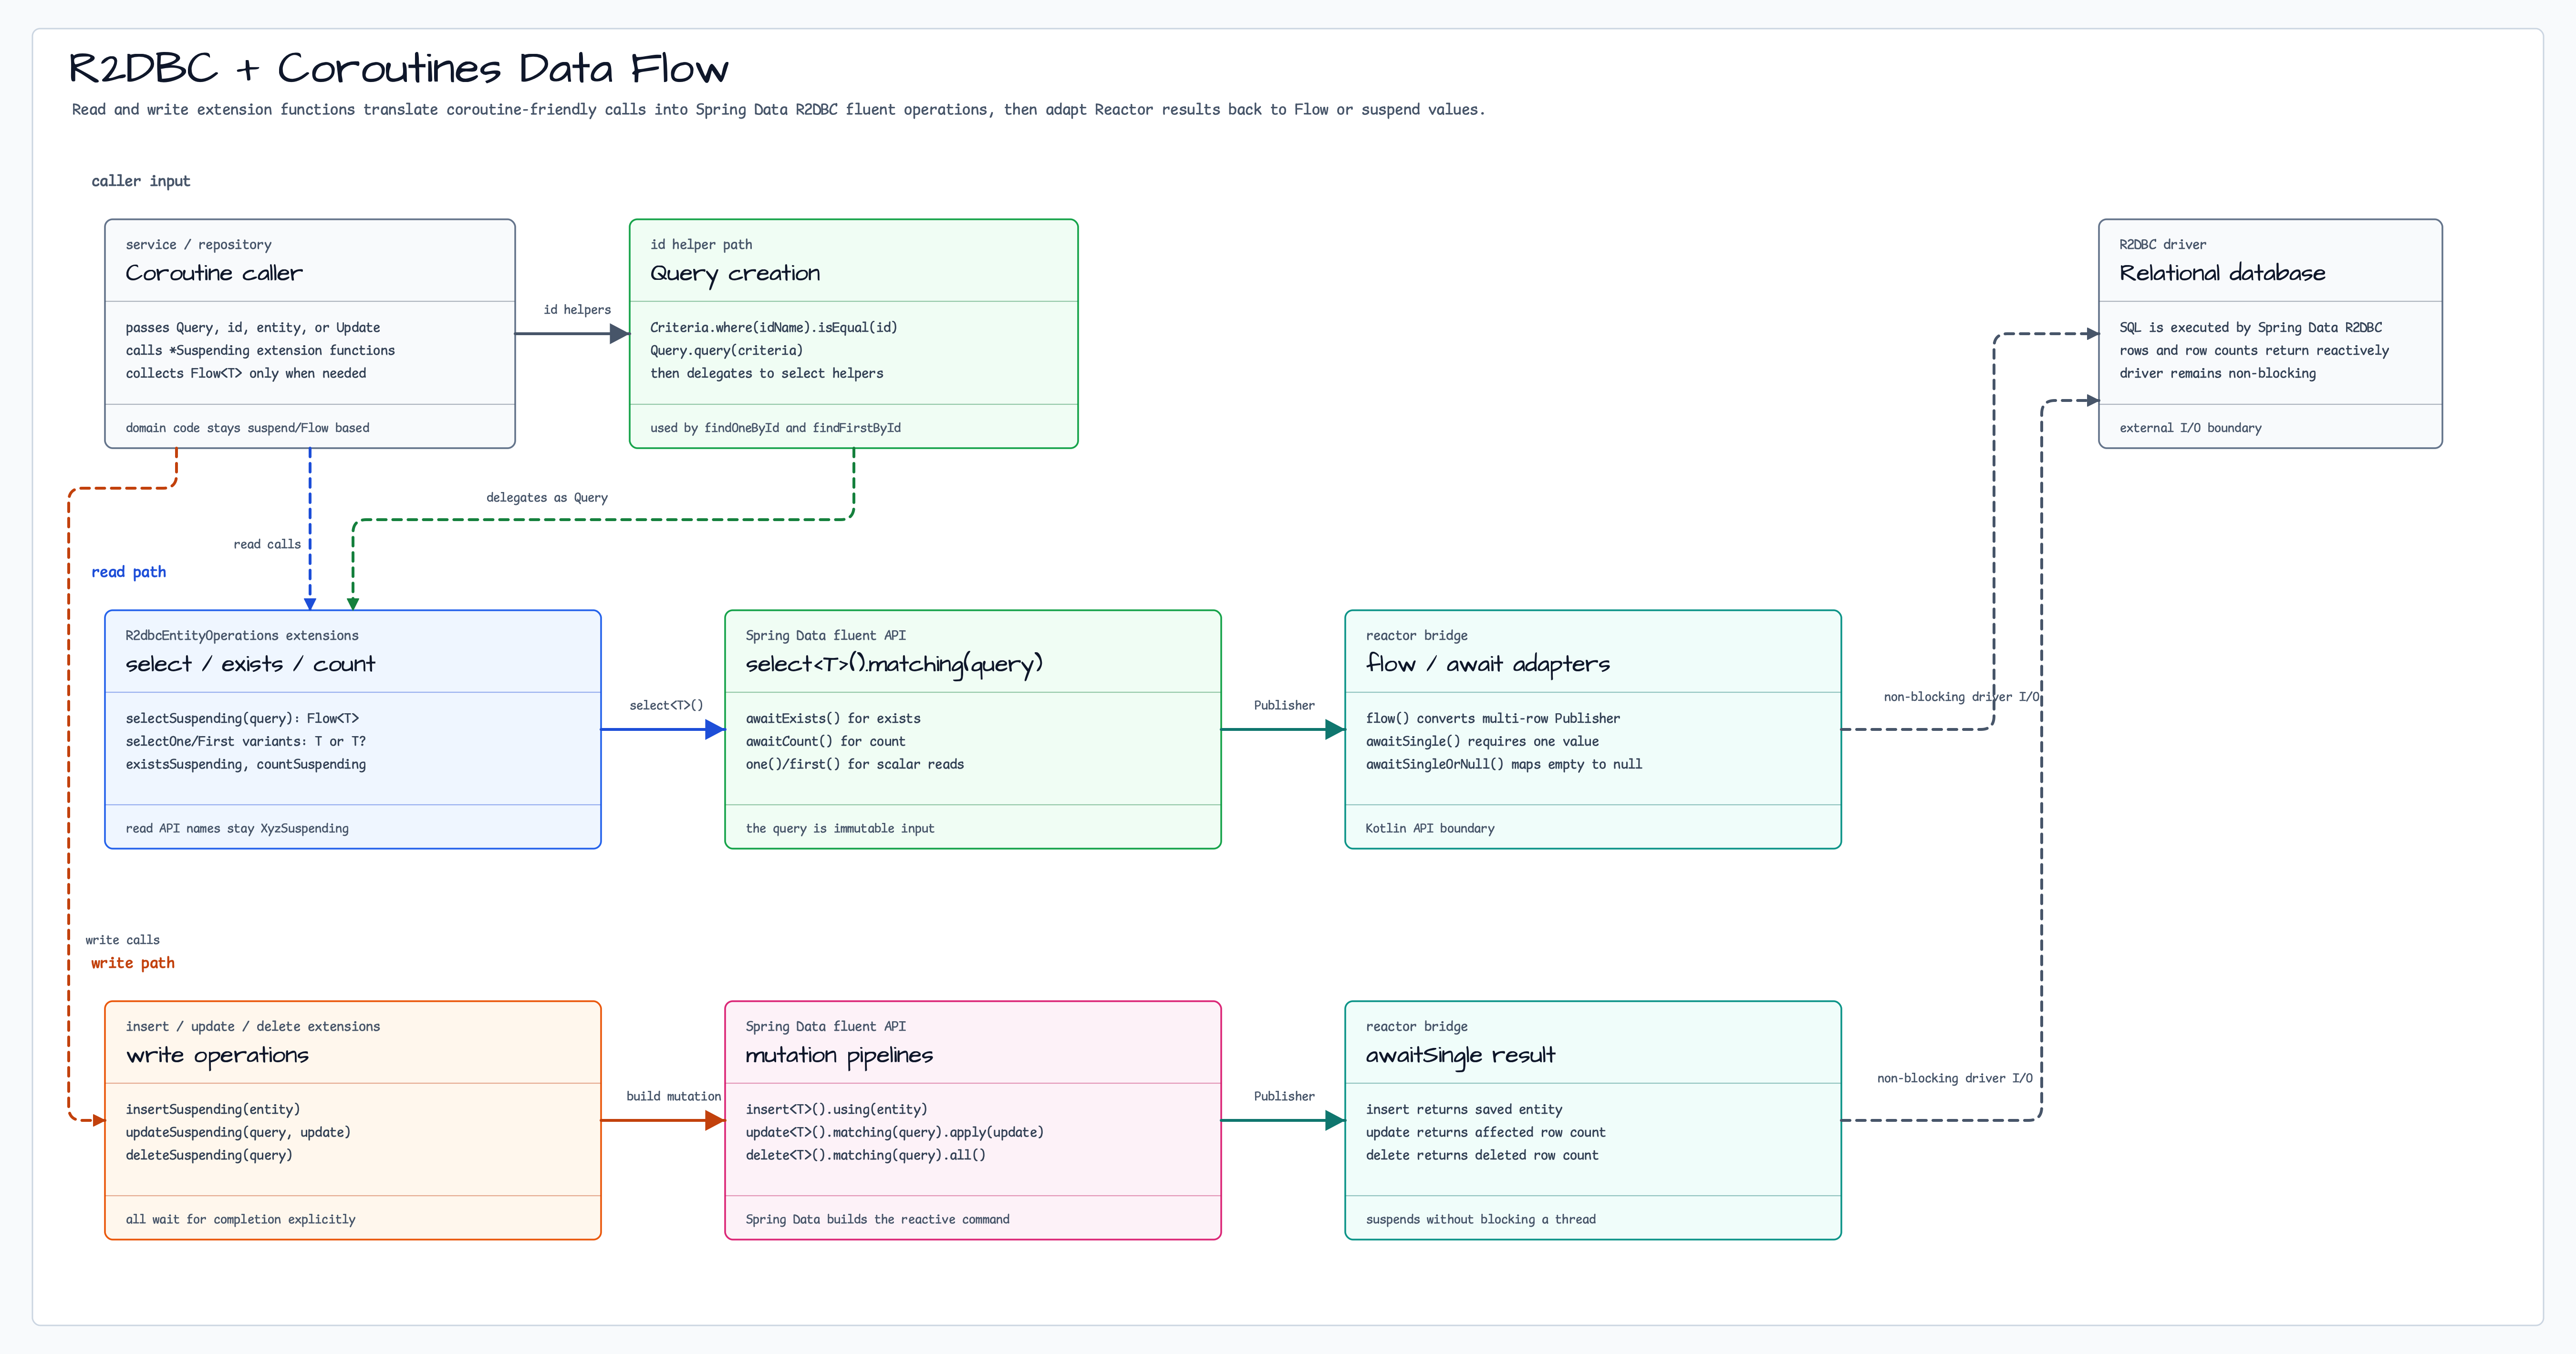This screenshot has height=1354, width=2576.
Task: Click 'used by findOneById and findFirstById' footer
Action: [775, 428]
